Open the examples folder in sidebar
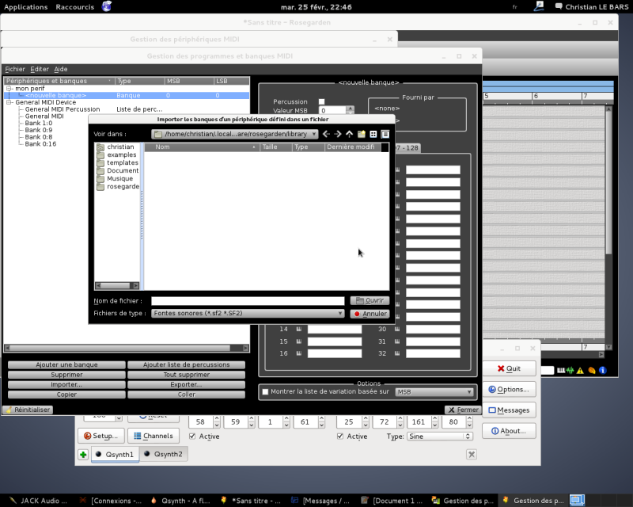This screenshot has height=507, width=633. coord(117,154)
